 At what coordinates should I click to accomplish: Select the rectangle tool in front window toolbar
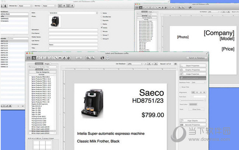click(x=47, y=58)
